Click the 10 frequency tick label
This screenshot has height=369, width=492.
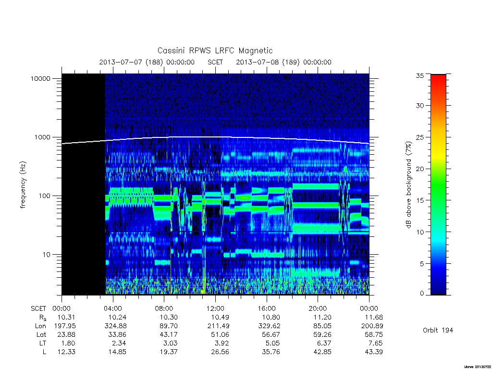coord(47,255)
